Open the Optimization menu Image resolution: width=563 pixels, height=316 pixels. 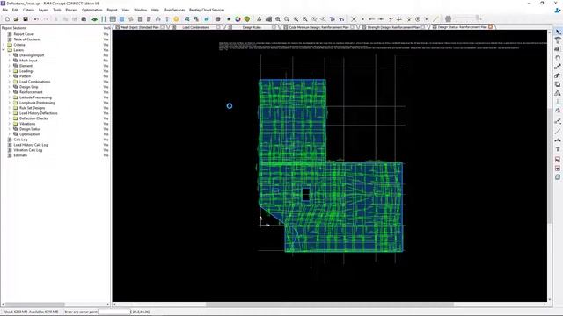point(91,10)
